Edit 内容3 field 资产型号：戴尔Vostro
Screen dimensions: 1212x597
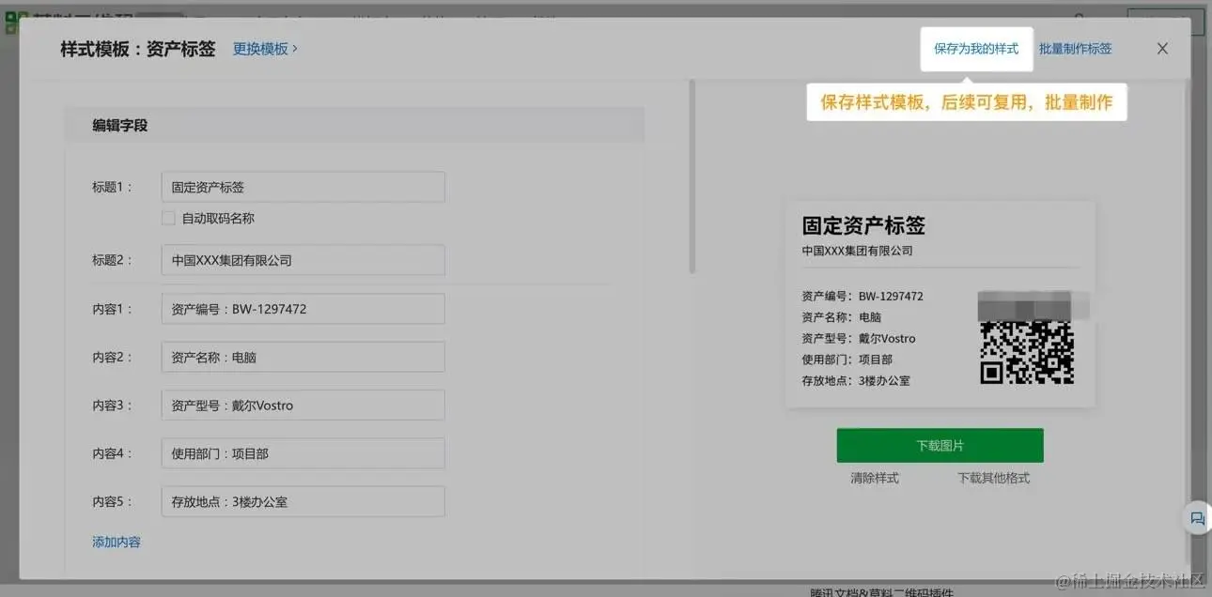pos(303,406)
